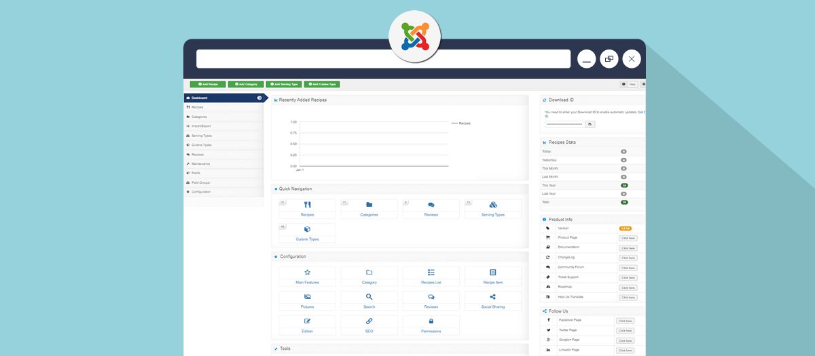Viewport: 815px width, 356px height.
Task: Open Main Features star icon in Configuration
Action: (x=307, y=272)
